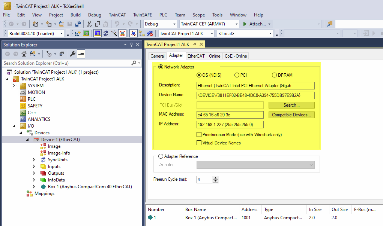Select the PCI radio option
Screen dimensions: 383x226
237,75
